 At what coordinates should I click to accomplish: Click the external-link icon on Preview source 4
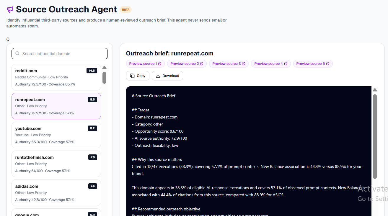(x=286, y=64)
